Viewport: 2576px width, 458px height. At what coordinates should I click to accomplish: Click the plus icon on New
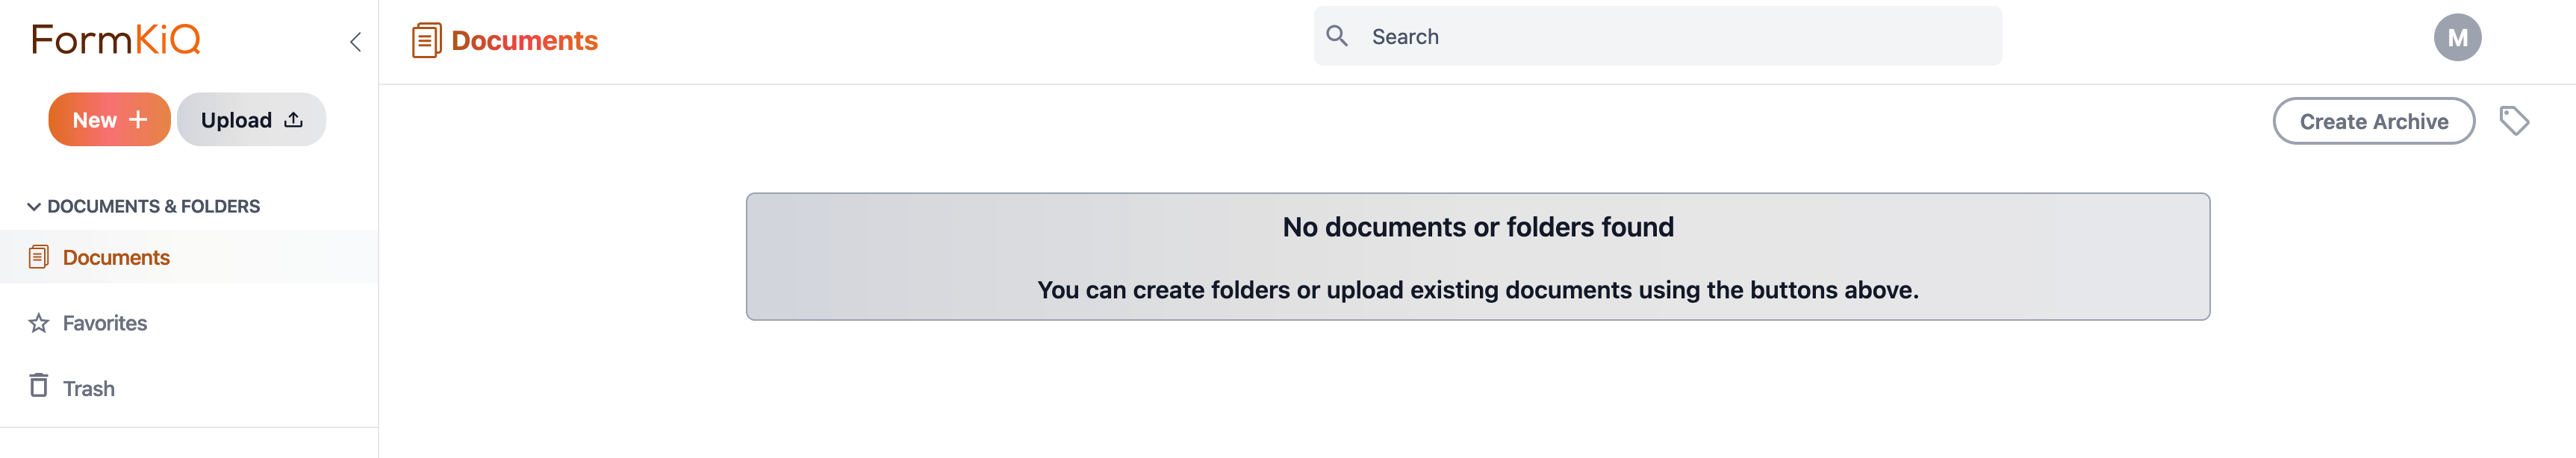click(x=138, y=120)
